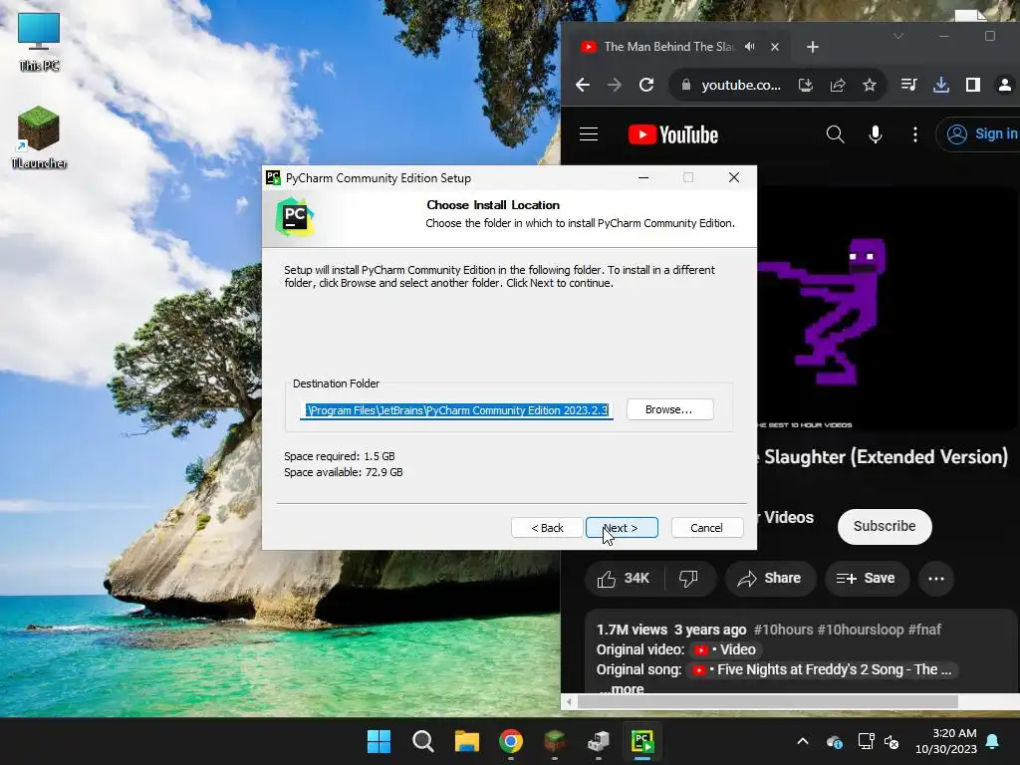The width and height of the screenshot is (1020, 765).
Task: Click the #10hours hashtag
Action: tap(783, 630)
